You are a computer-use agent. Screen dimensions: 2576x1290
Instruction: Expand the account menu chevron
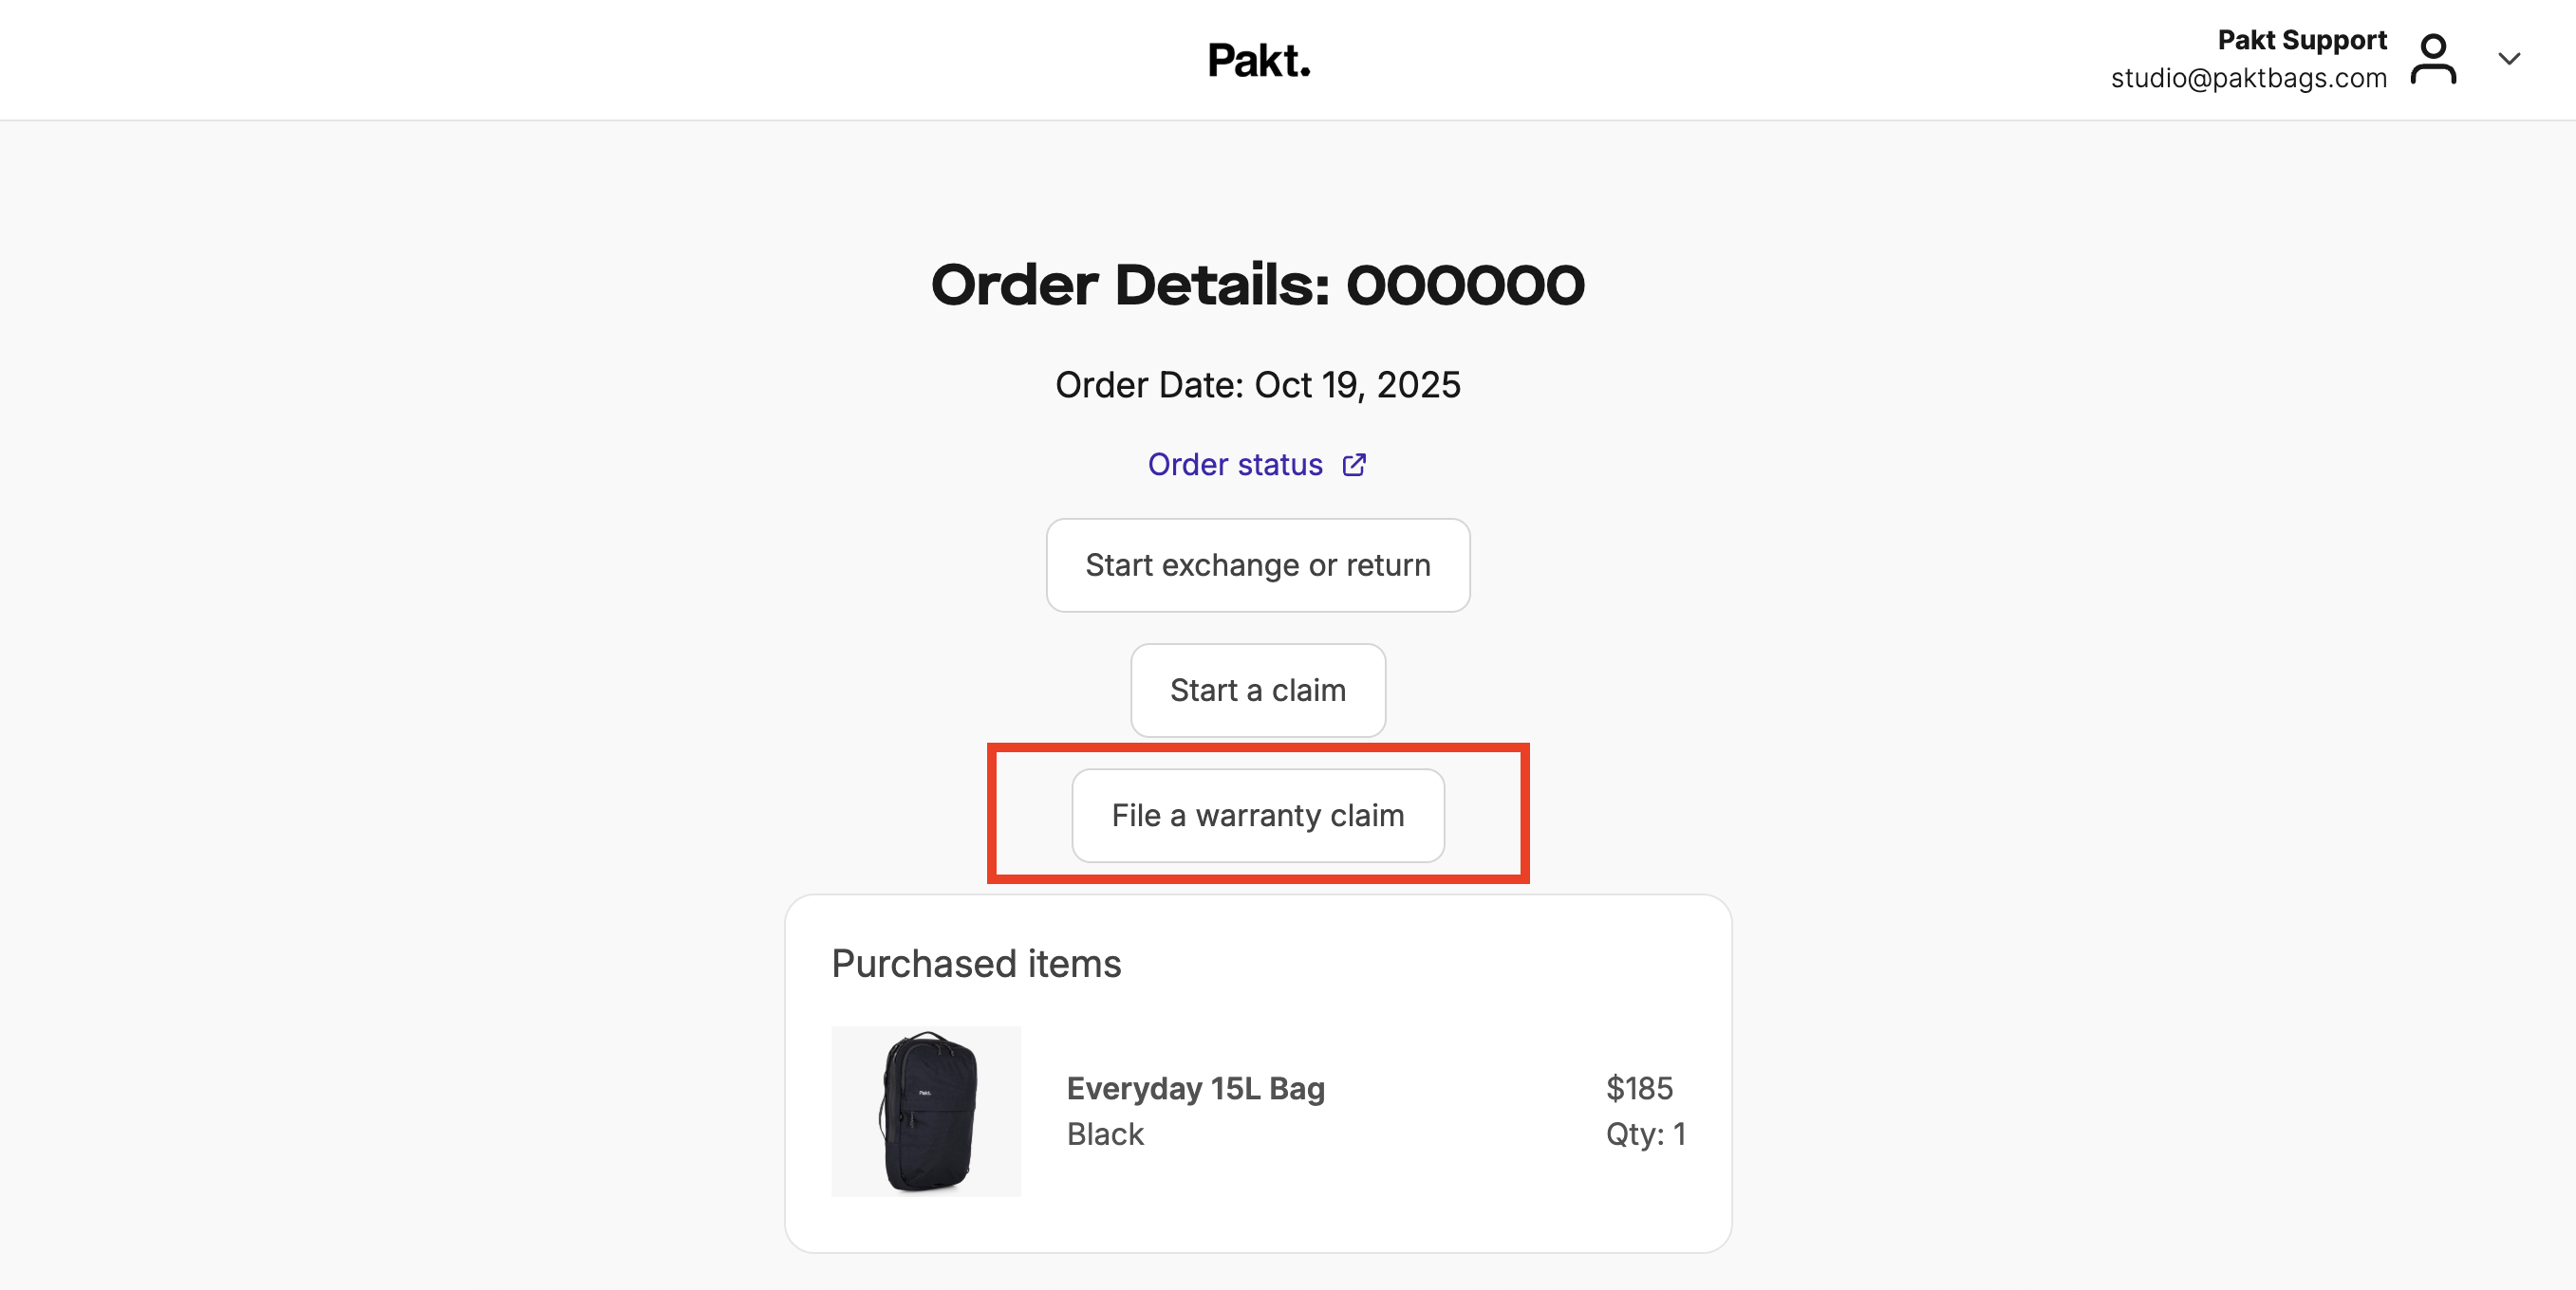coord(2509,59)
